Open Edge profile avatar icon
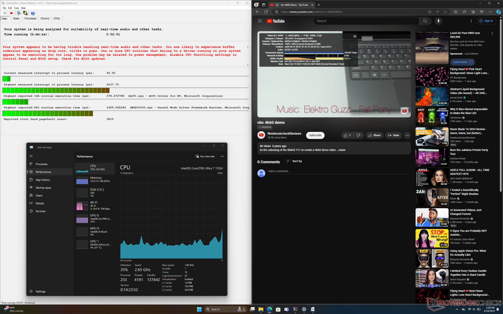This screenshot has width=503, height=314. click(256, 5)
